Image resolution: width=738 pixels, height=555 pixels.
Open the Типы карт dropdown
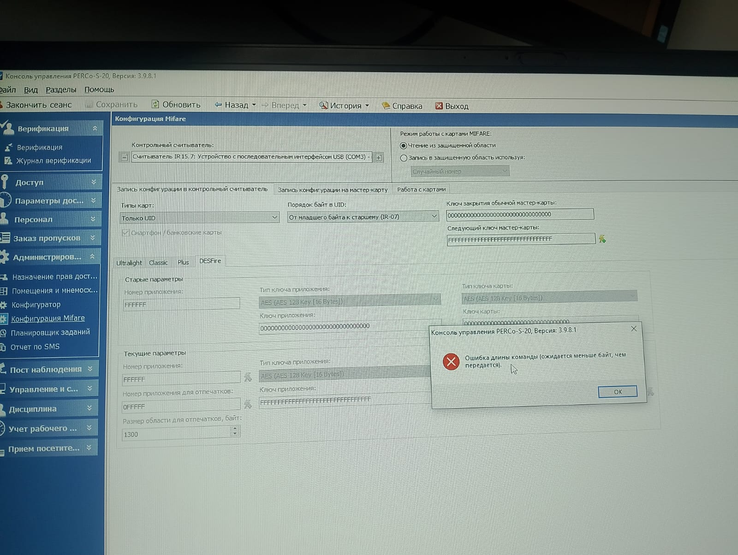pos(274,218)
